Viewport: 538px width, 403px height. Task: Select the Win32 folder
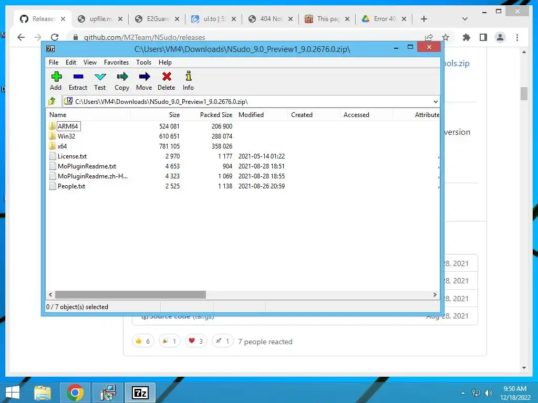click(66, 136)
